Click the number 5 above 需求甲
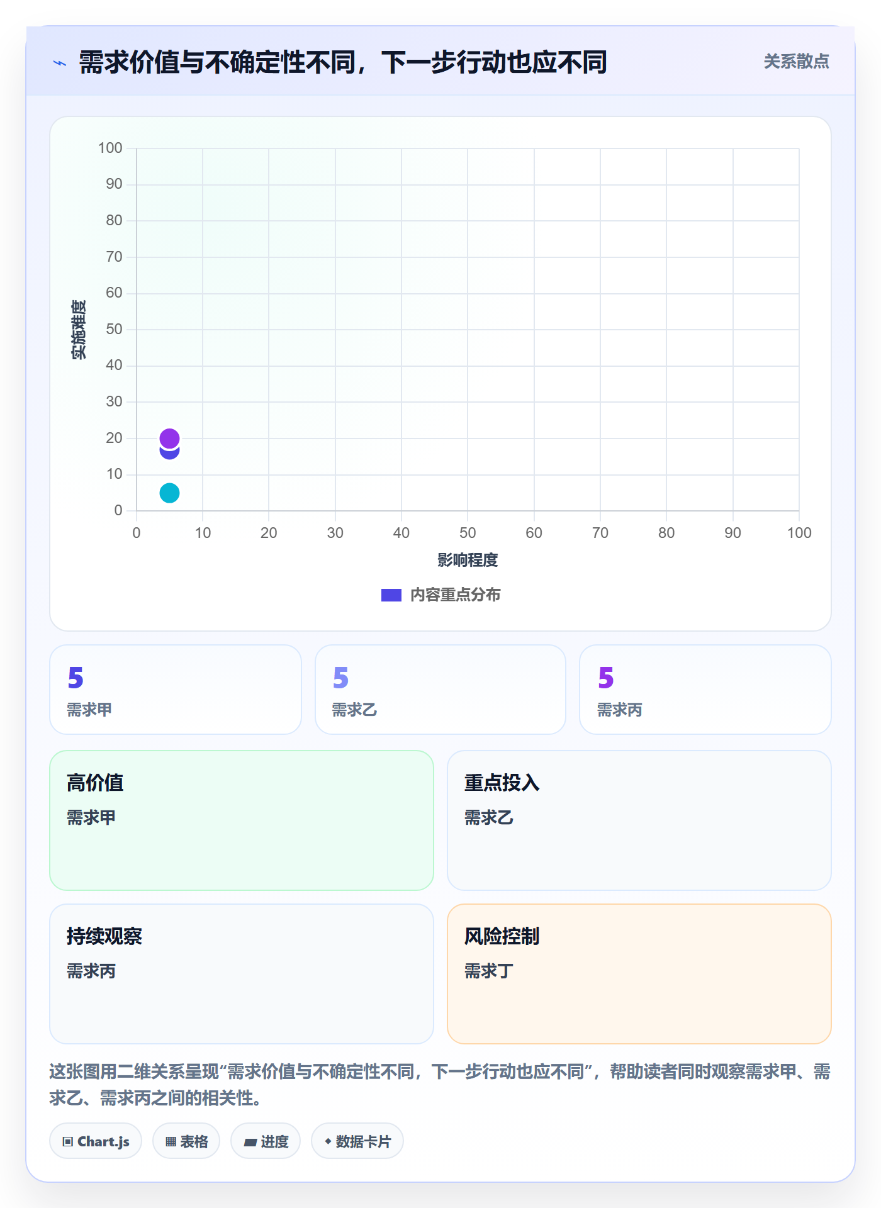Screen dimensions: 881x1208 [x=76, y=678]
